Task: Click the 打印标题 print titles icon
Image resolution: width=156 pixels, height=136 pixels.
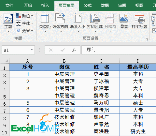Action: point(139,19)
